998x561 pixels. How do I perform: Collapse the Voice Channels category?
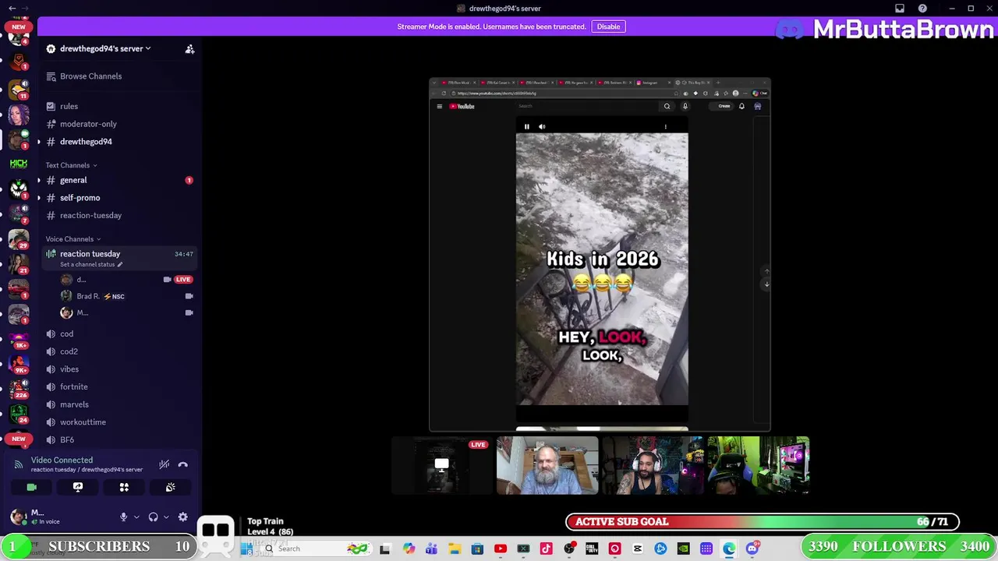click(x=73, y=239)
